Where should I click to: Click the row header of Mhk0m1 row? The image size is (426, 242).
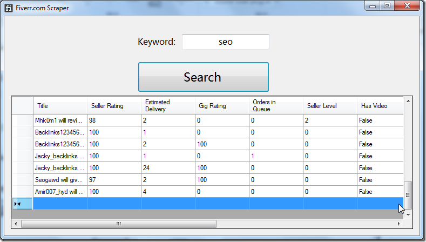point(22,120)
